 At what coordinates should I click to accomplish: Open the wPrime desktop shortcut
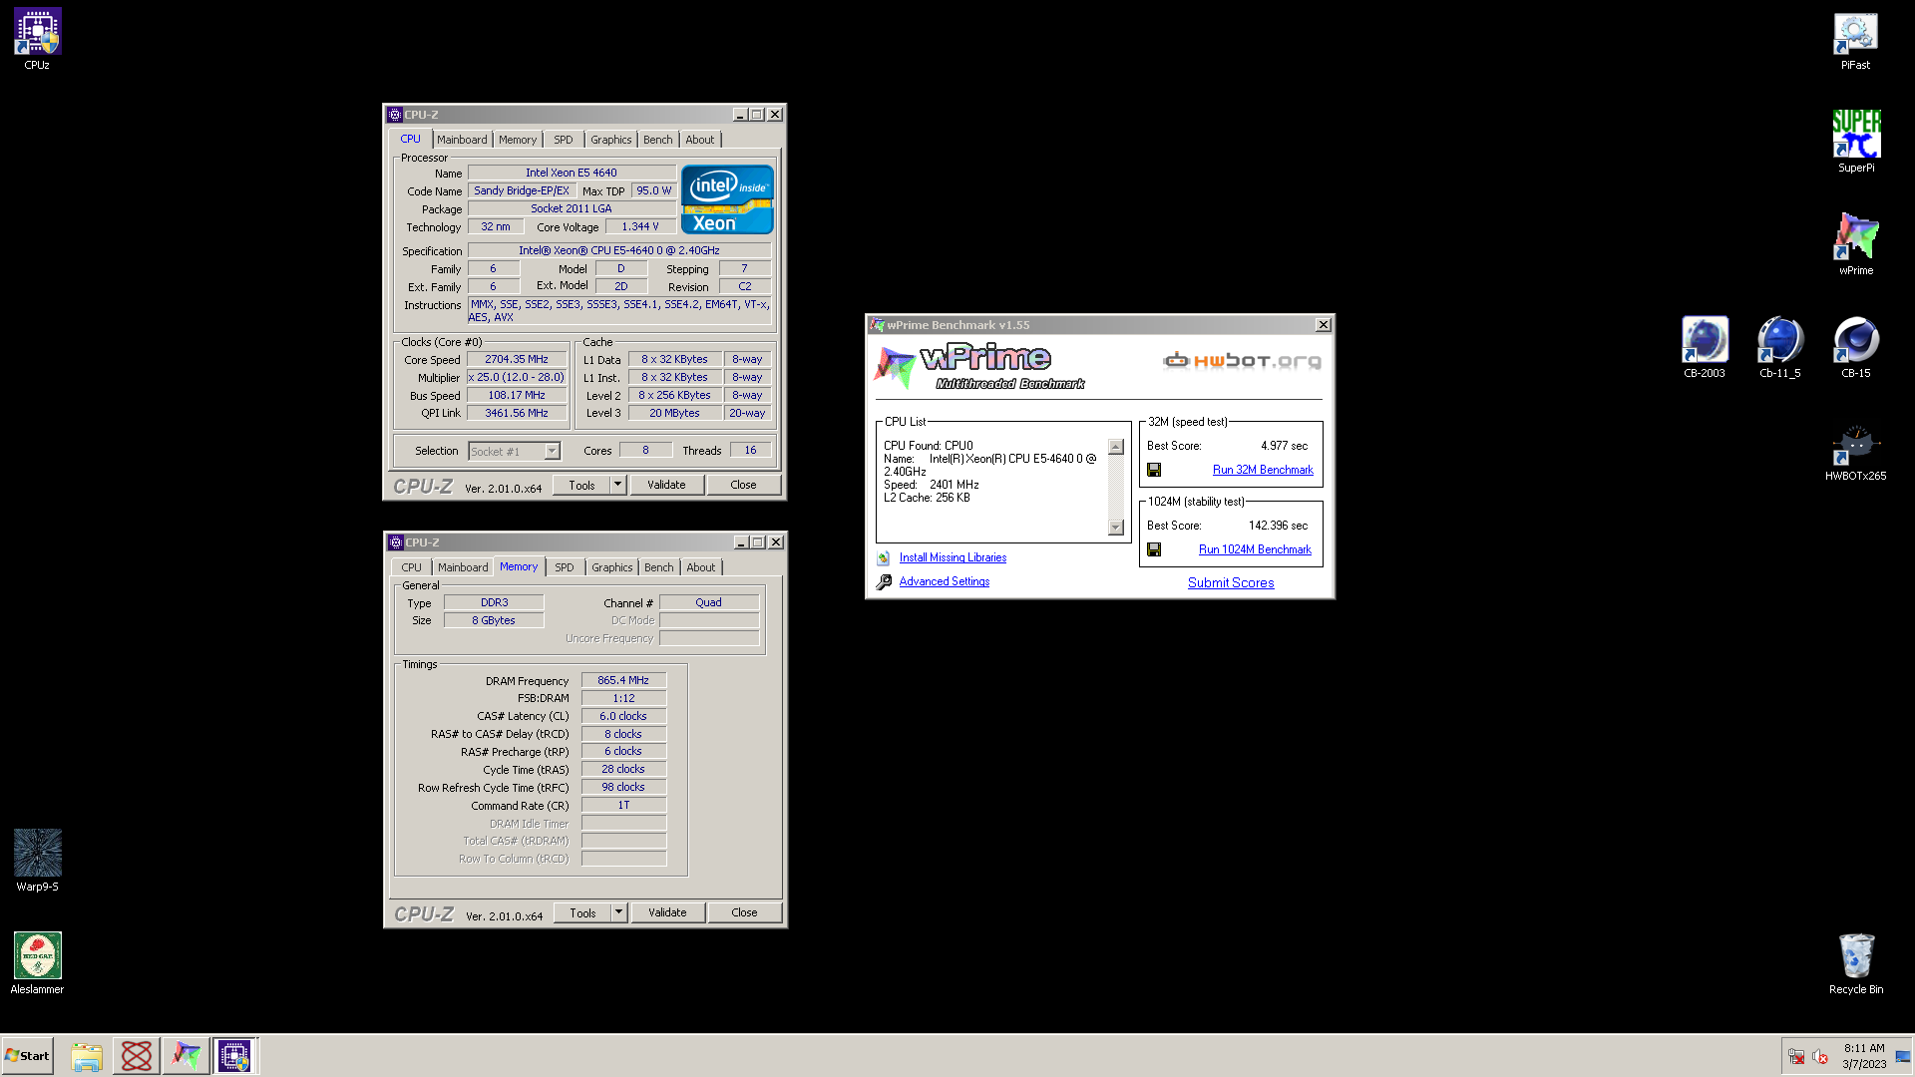[x=1855, y=245]
